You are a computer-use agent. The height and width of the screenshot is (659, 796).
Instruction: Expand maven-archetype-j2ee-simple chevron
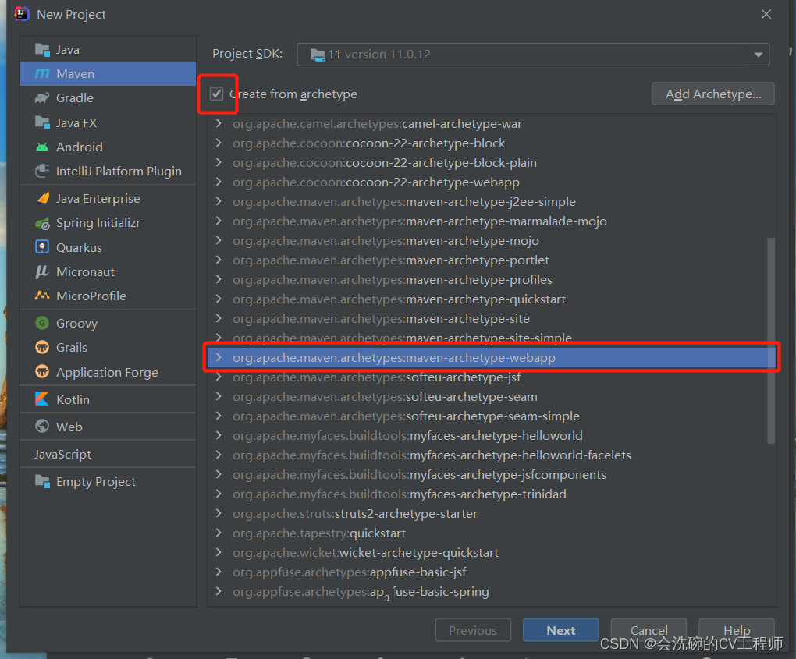219,201
